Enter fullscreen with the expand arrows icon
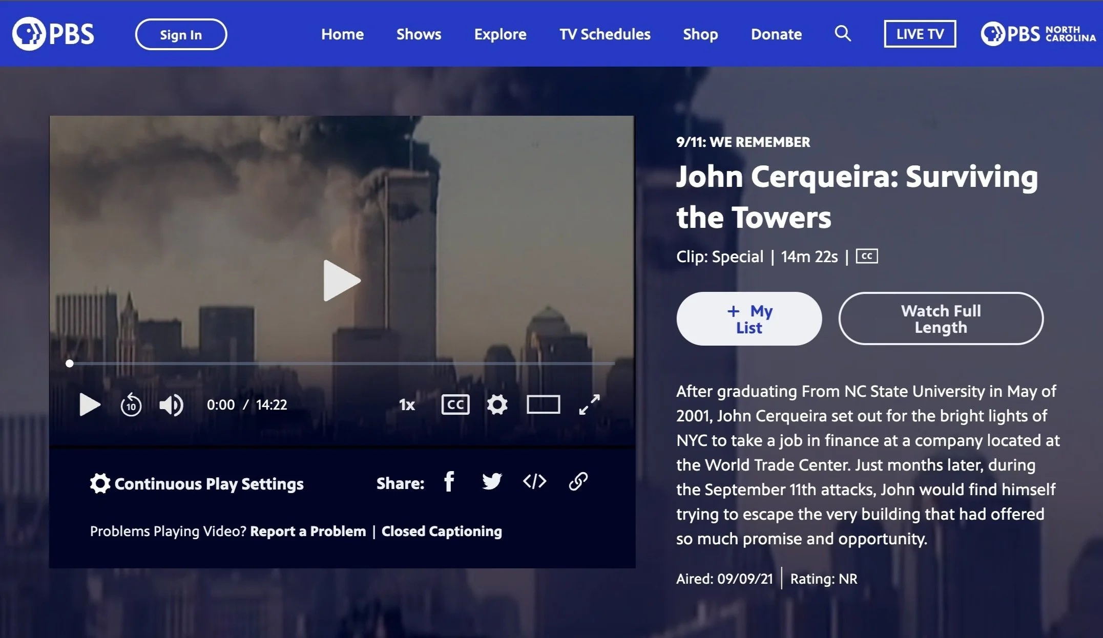1103x638 pixels. coord(589,405)
